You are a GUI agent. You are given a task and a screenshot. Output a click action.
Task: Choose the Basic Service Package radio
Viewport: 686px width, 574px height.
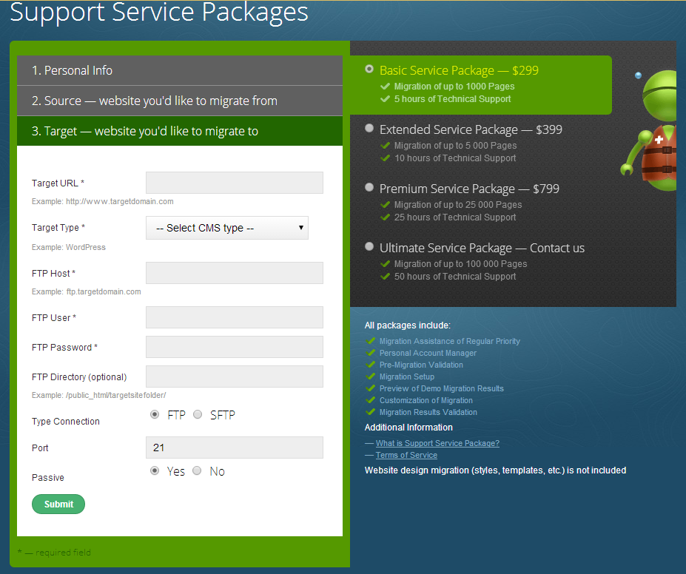369,69
